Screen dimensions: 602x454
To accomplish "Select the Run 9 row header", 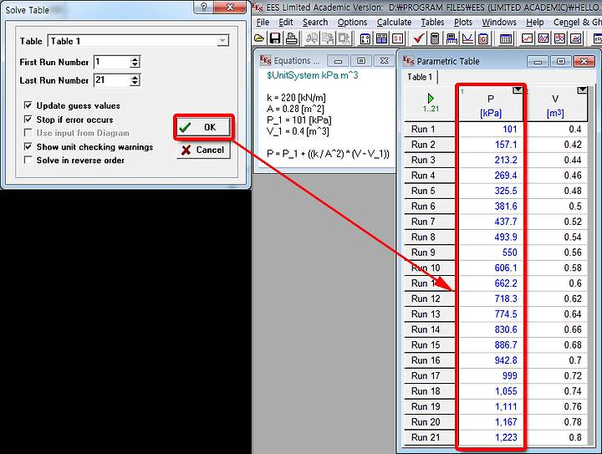I will click(x=430, y=253).
